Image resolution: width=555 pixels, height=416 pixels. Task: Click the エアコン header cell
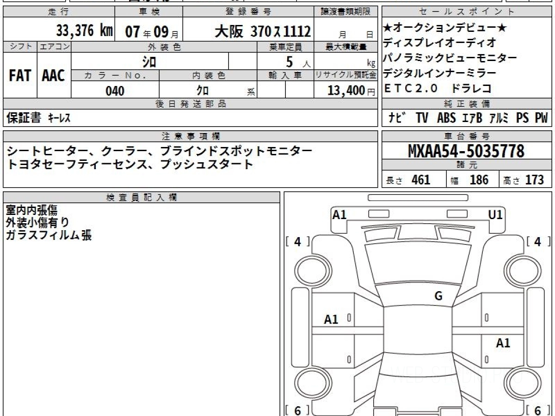point(54,47)
